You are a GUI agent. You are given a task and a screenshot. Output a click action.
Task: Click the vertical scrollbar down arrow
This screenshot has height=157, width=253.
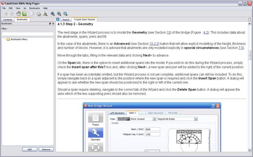pos(250,150)
